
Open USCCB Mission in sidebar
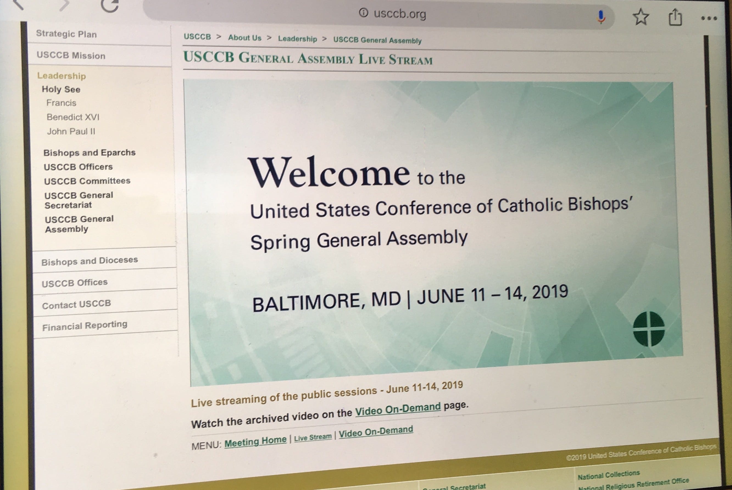click(x=71, y=55)
